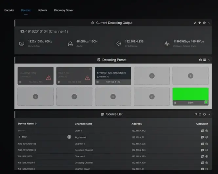Click the assign-to-preset icon for N20-19162010104 row
Viewport: 218px width, 174px height.
coord(203,144)
